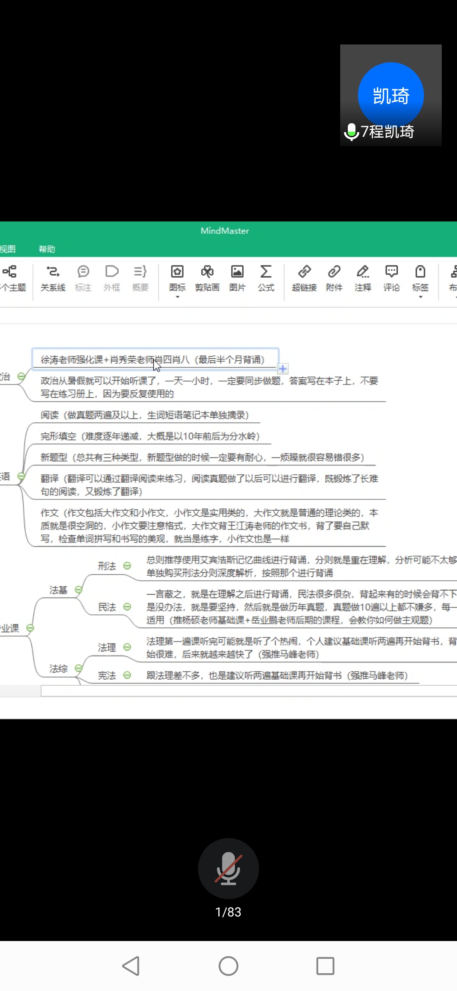The image size is (457, 991).
Task: Add a 注释 note
Action: point(363,278)
